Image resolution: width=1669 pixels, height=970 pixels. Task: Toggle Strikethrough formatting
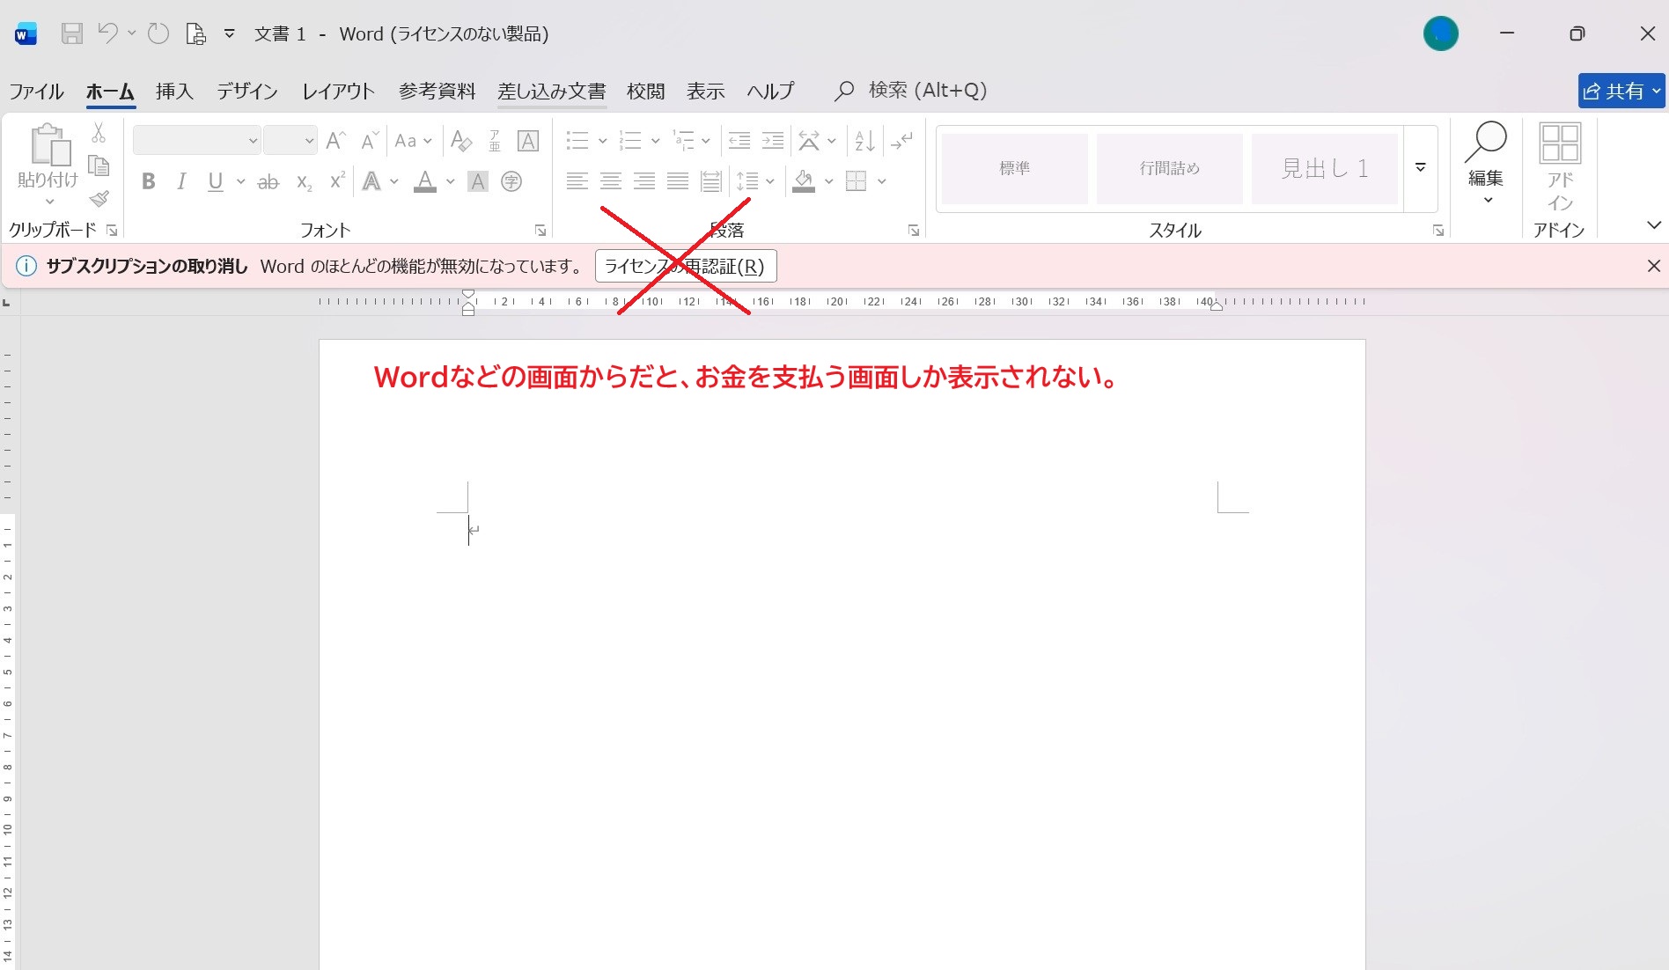tap(268, 181)
